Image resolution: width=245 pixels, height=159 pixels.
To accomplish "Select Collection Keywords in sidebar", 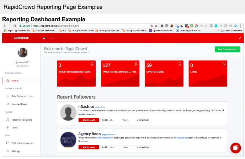I will point(22,143).
